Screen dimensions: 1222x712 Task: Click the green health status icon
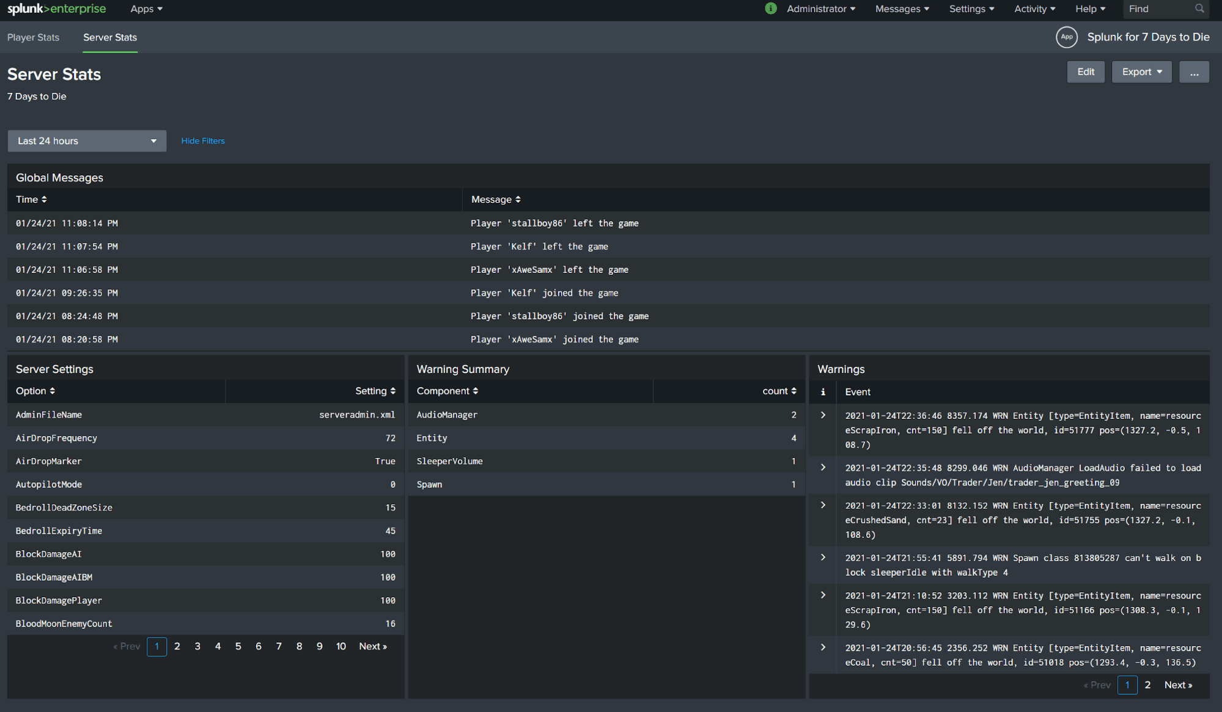click(x=771, y=9)
